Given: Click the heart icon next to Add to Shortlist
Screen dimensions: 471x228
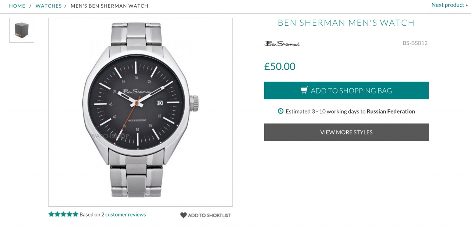Looking at the screenshot, I should click(183, 215).
